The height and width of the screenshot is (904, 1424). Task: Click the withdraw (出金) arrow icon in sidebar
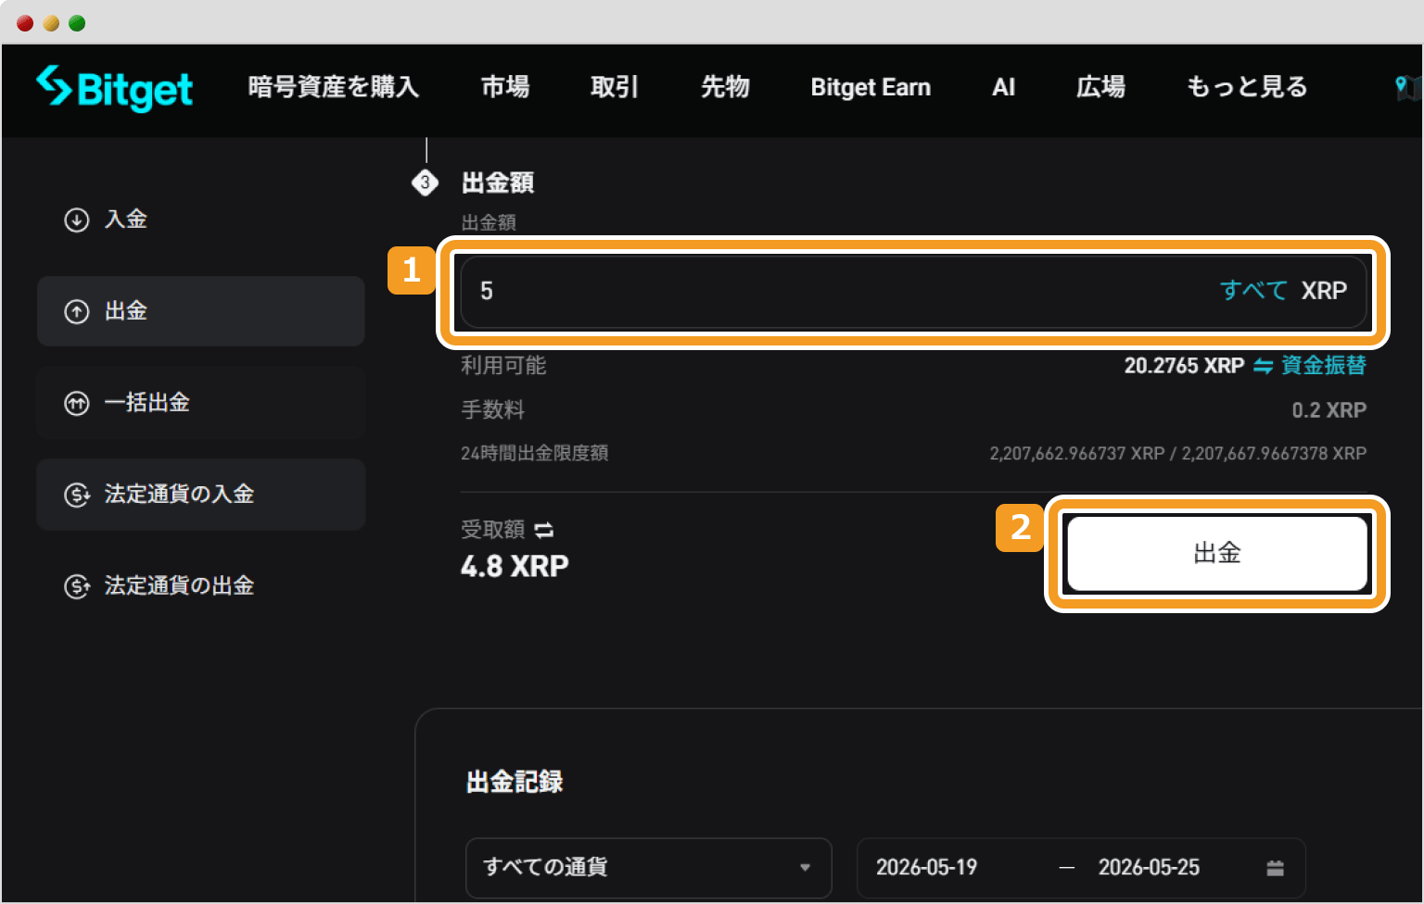(76, 311)
